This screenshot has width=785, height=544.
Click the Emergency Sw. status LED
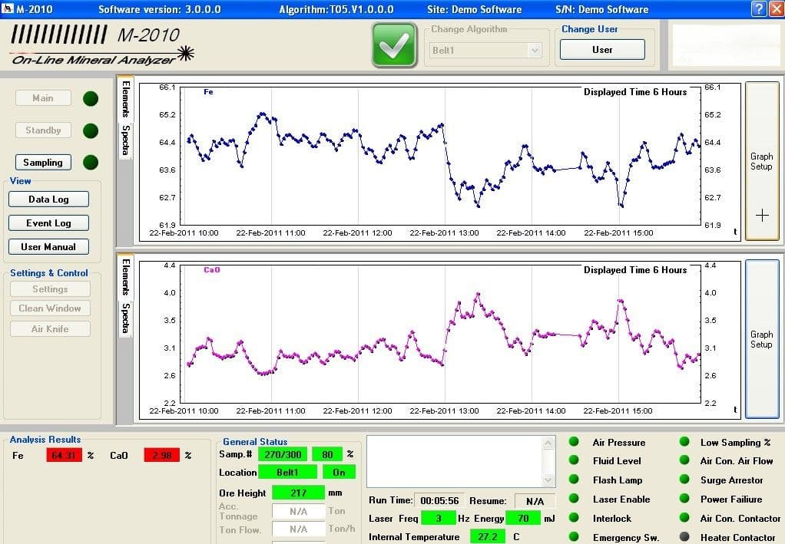tap(574, 536)
